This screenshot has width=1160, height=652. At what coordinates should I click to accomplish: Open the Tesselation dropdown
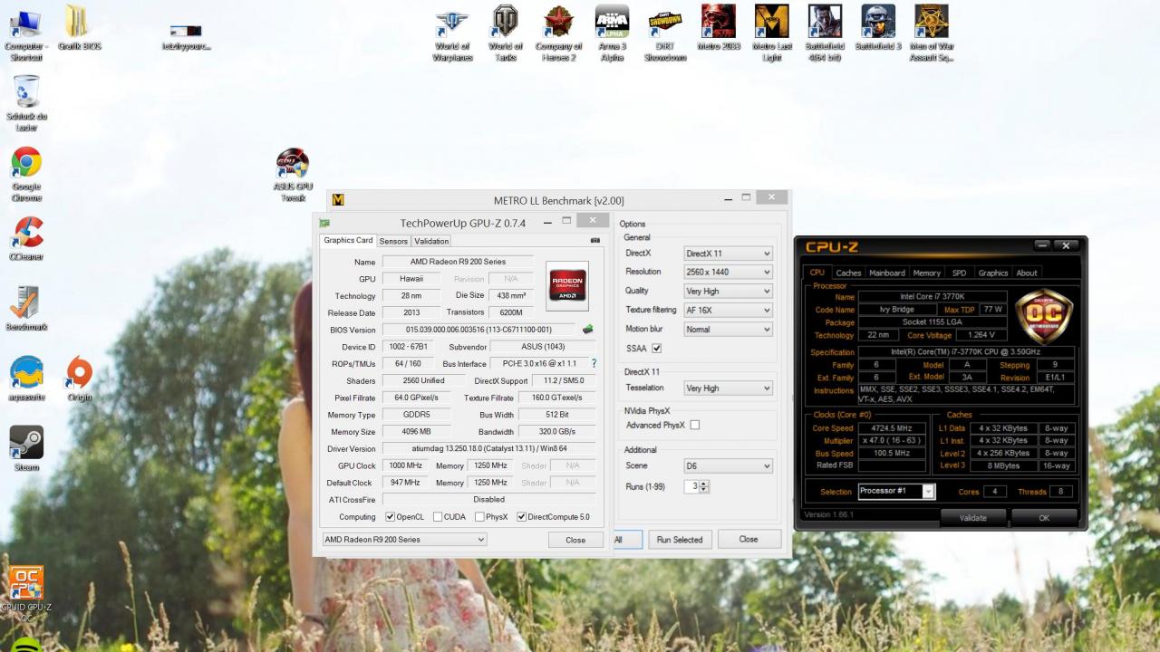pyautogui.click(x=728, y=388)
